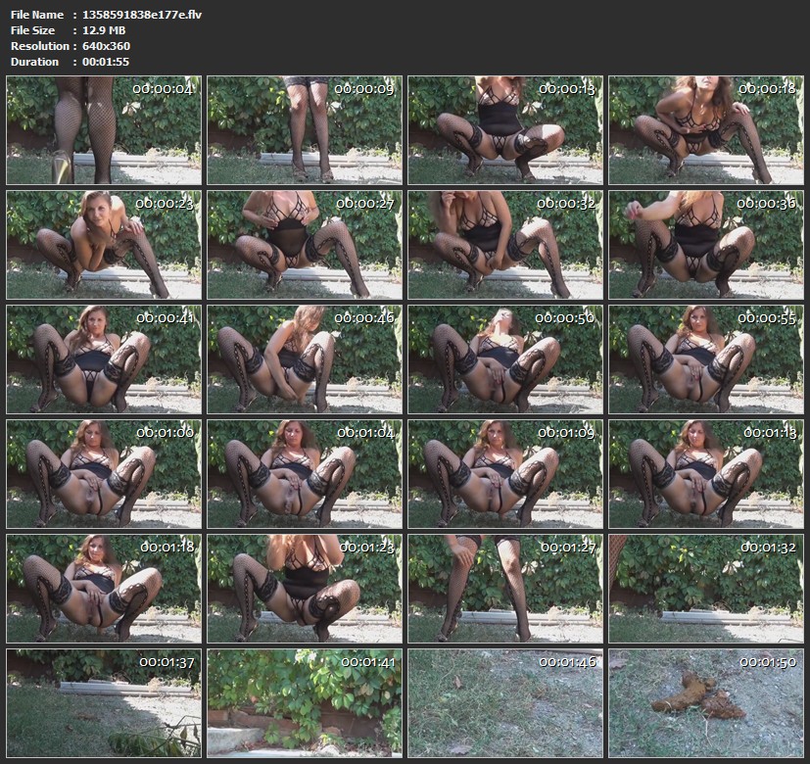The image size is (810, 764).
Task: Click the Duration label in the header
Action: (35, 62)
